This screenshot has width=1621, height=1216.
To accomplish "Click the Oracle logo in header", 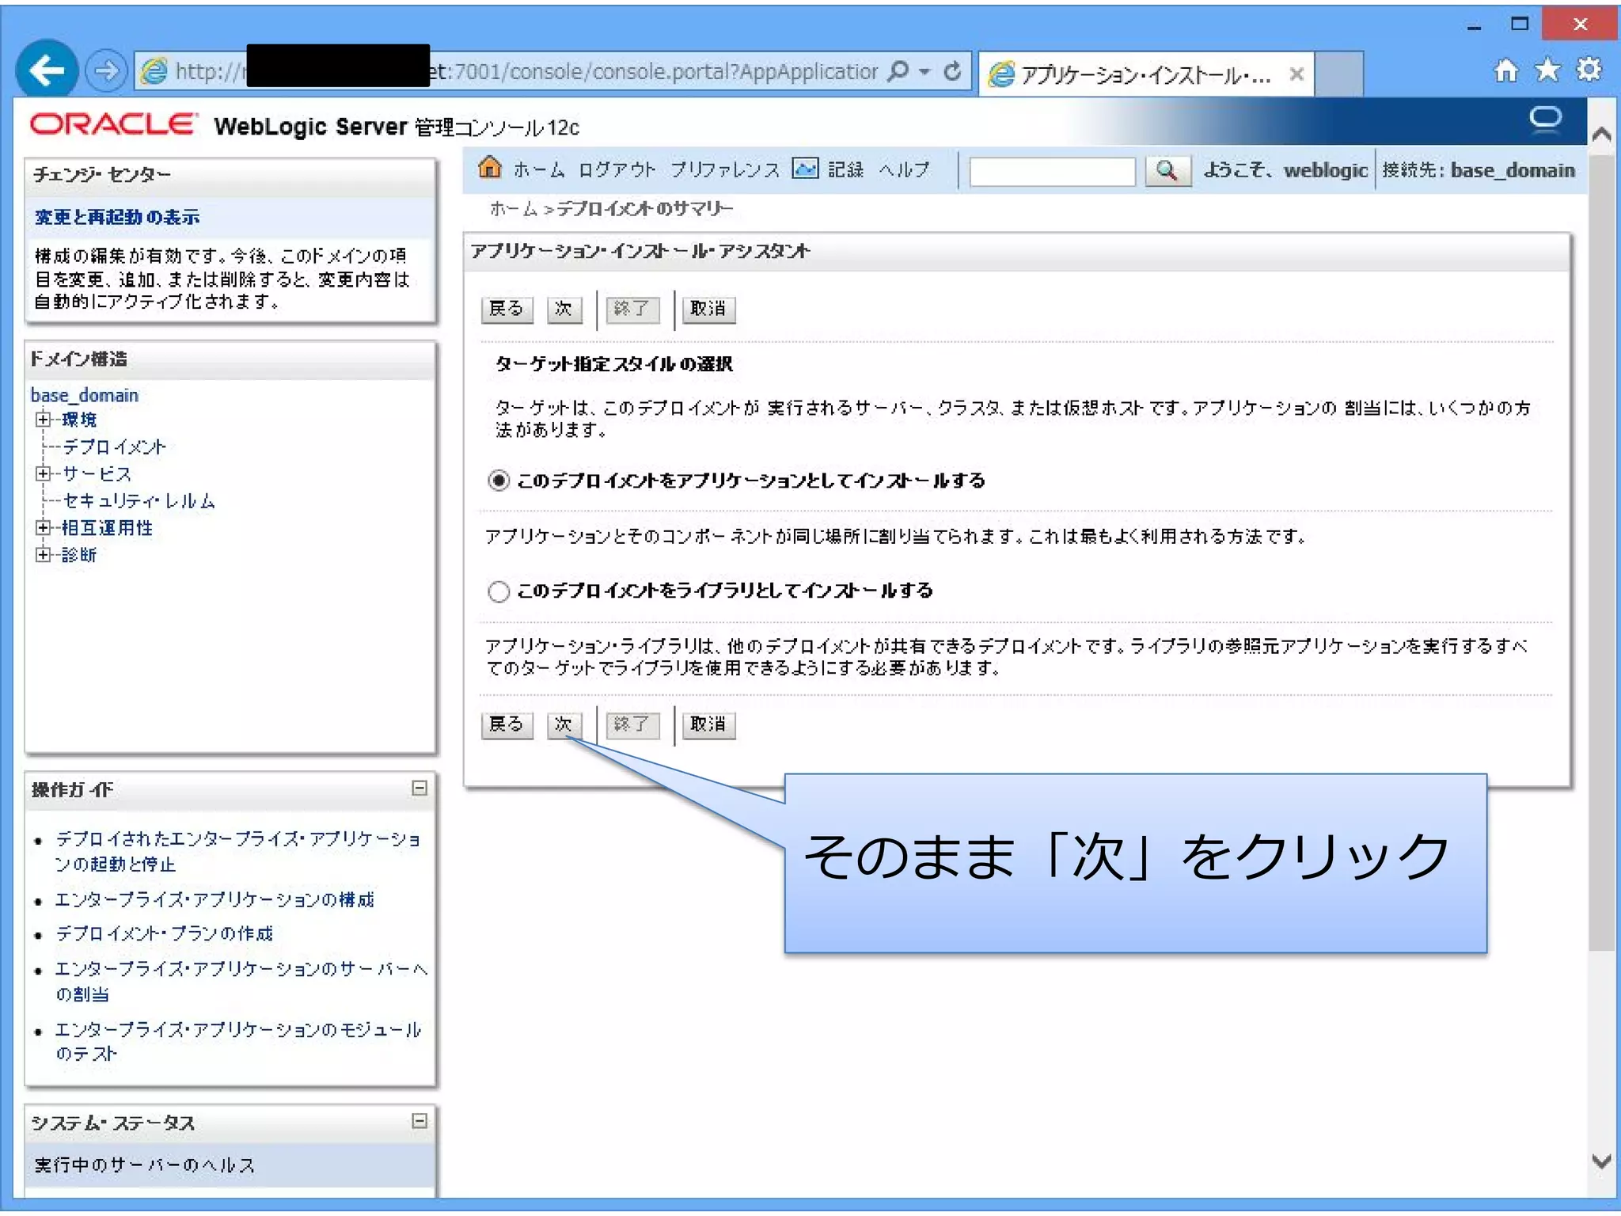I will [x=112, y=124].
